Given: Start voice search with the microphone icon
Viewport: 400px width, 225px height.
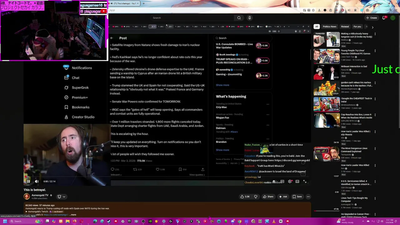Looking at the screenshot, I should [x=249, y=18].
